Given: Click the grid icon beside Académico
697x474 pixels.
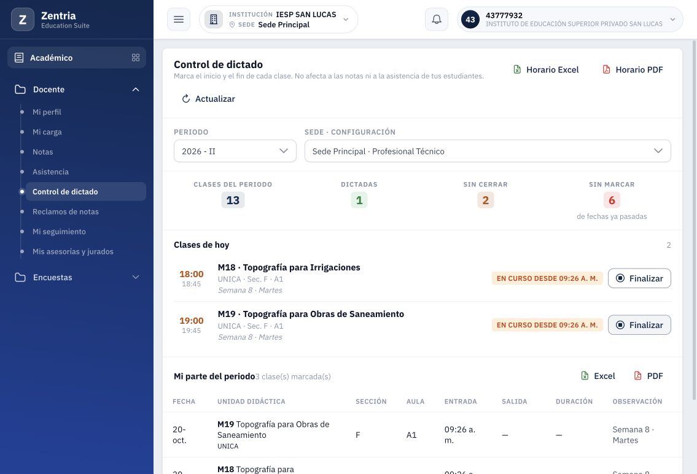Looking at the screenshot, I should [x=136, y=58].
